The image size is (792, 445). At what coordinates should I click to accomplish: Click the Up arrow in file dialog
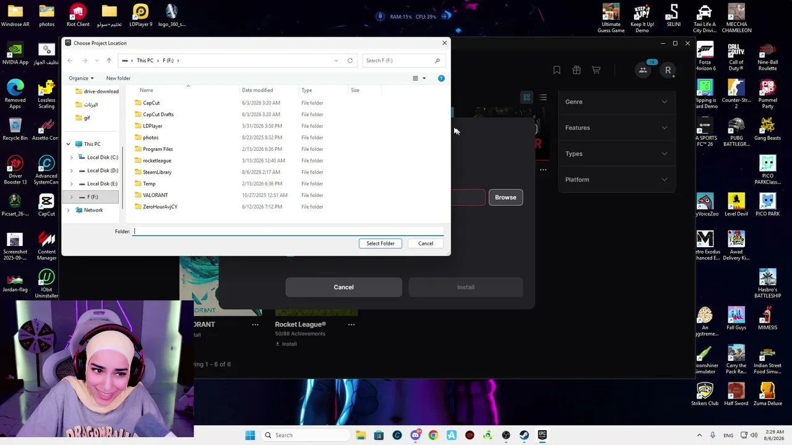(x=109, y=61)
